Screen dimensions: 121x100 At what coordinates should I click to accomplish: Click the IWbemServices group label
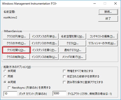click(x=13, y=31)
